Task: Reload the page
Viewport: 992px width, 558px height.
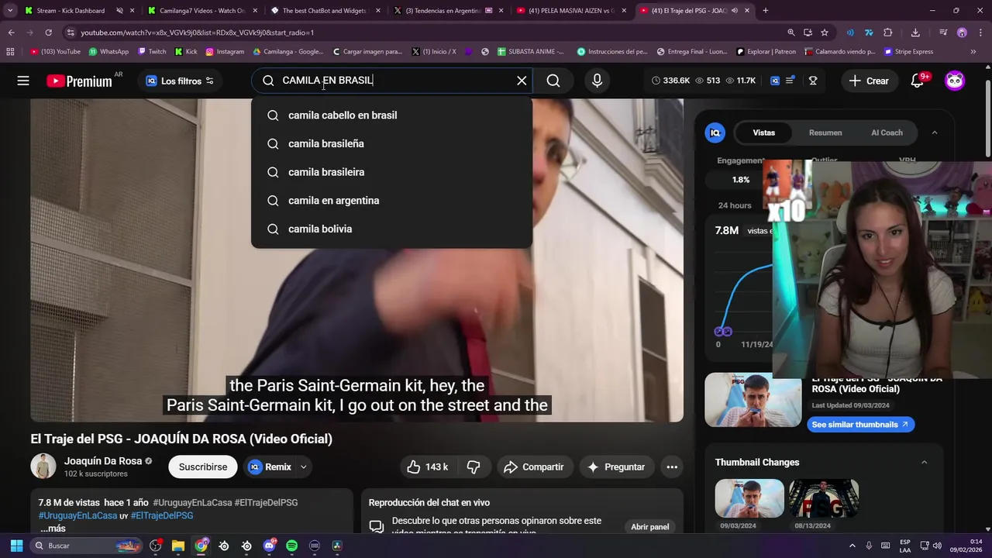Action: (48, 33)
